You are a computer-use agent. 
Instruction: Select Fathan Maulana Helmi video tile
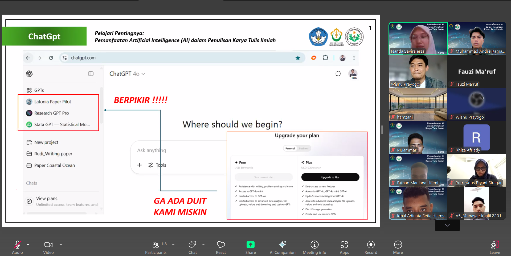(x=418, y=170)
